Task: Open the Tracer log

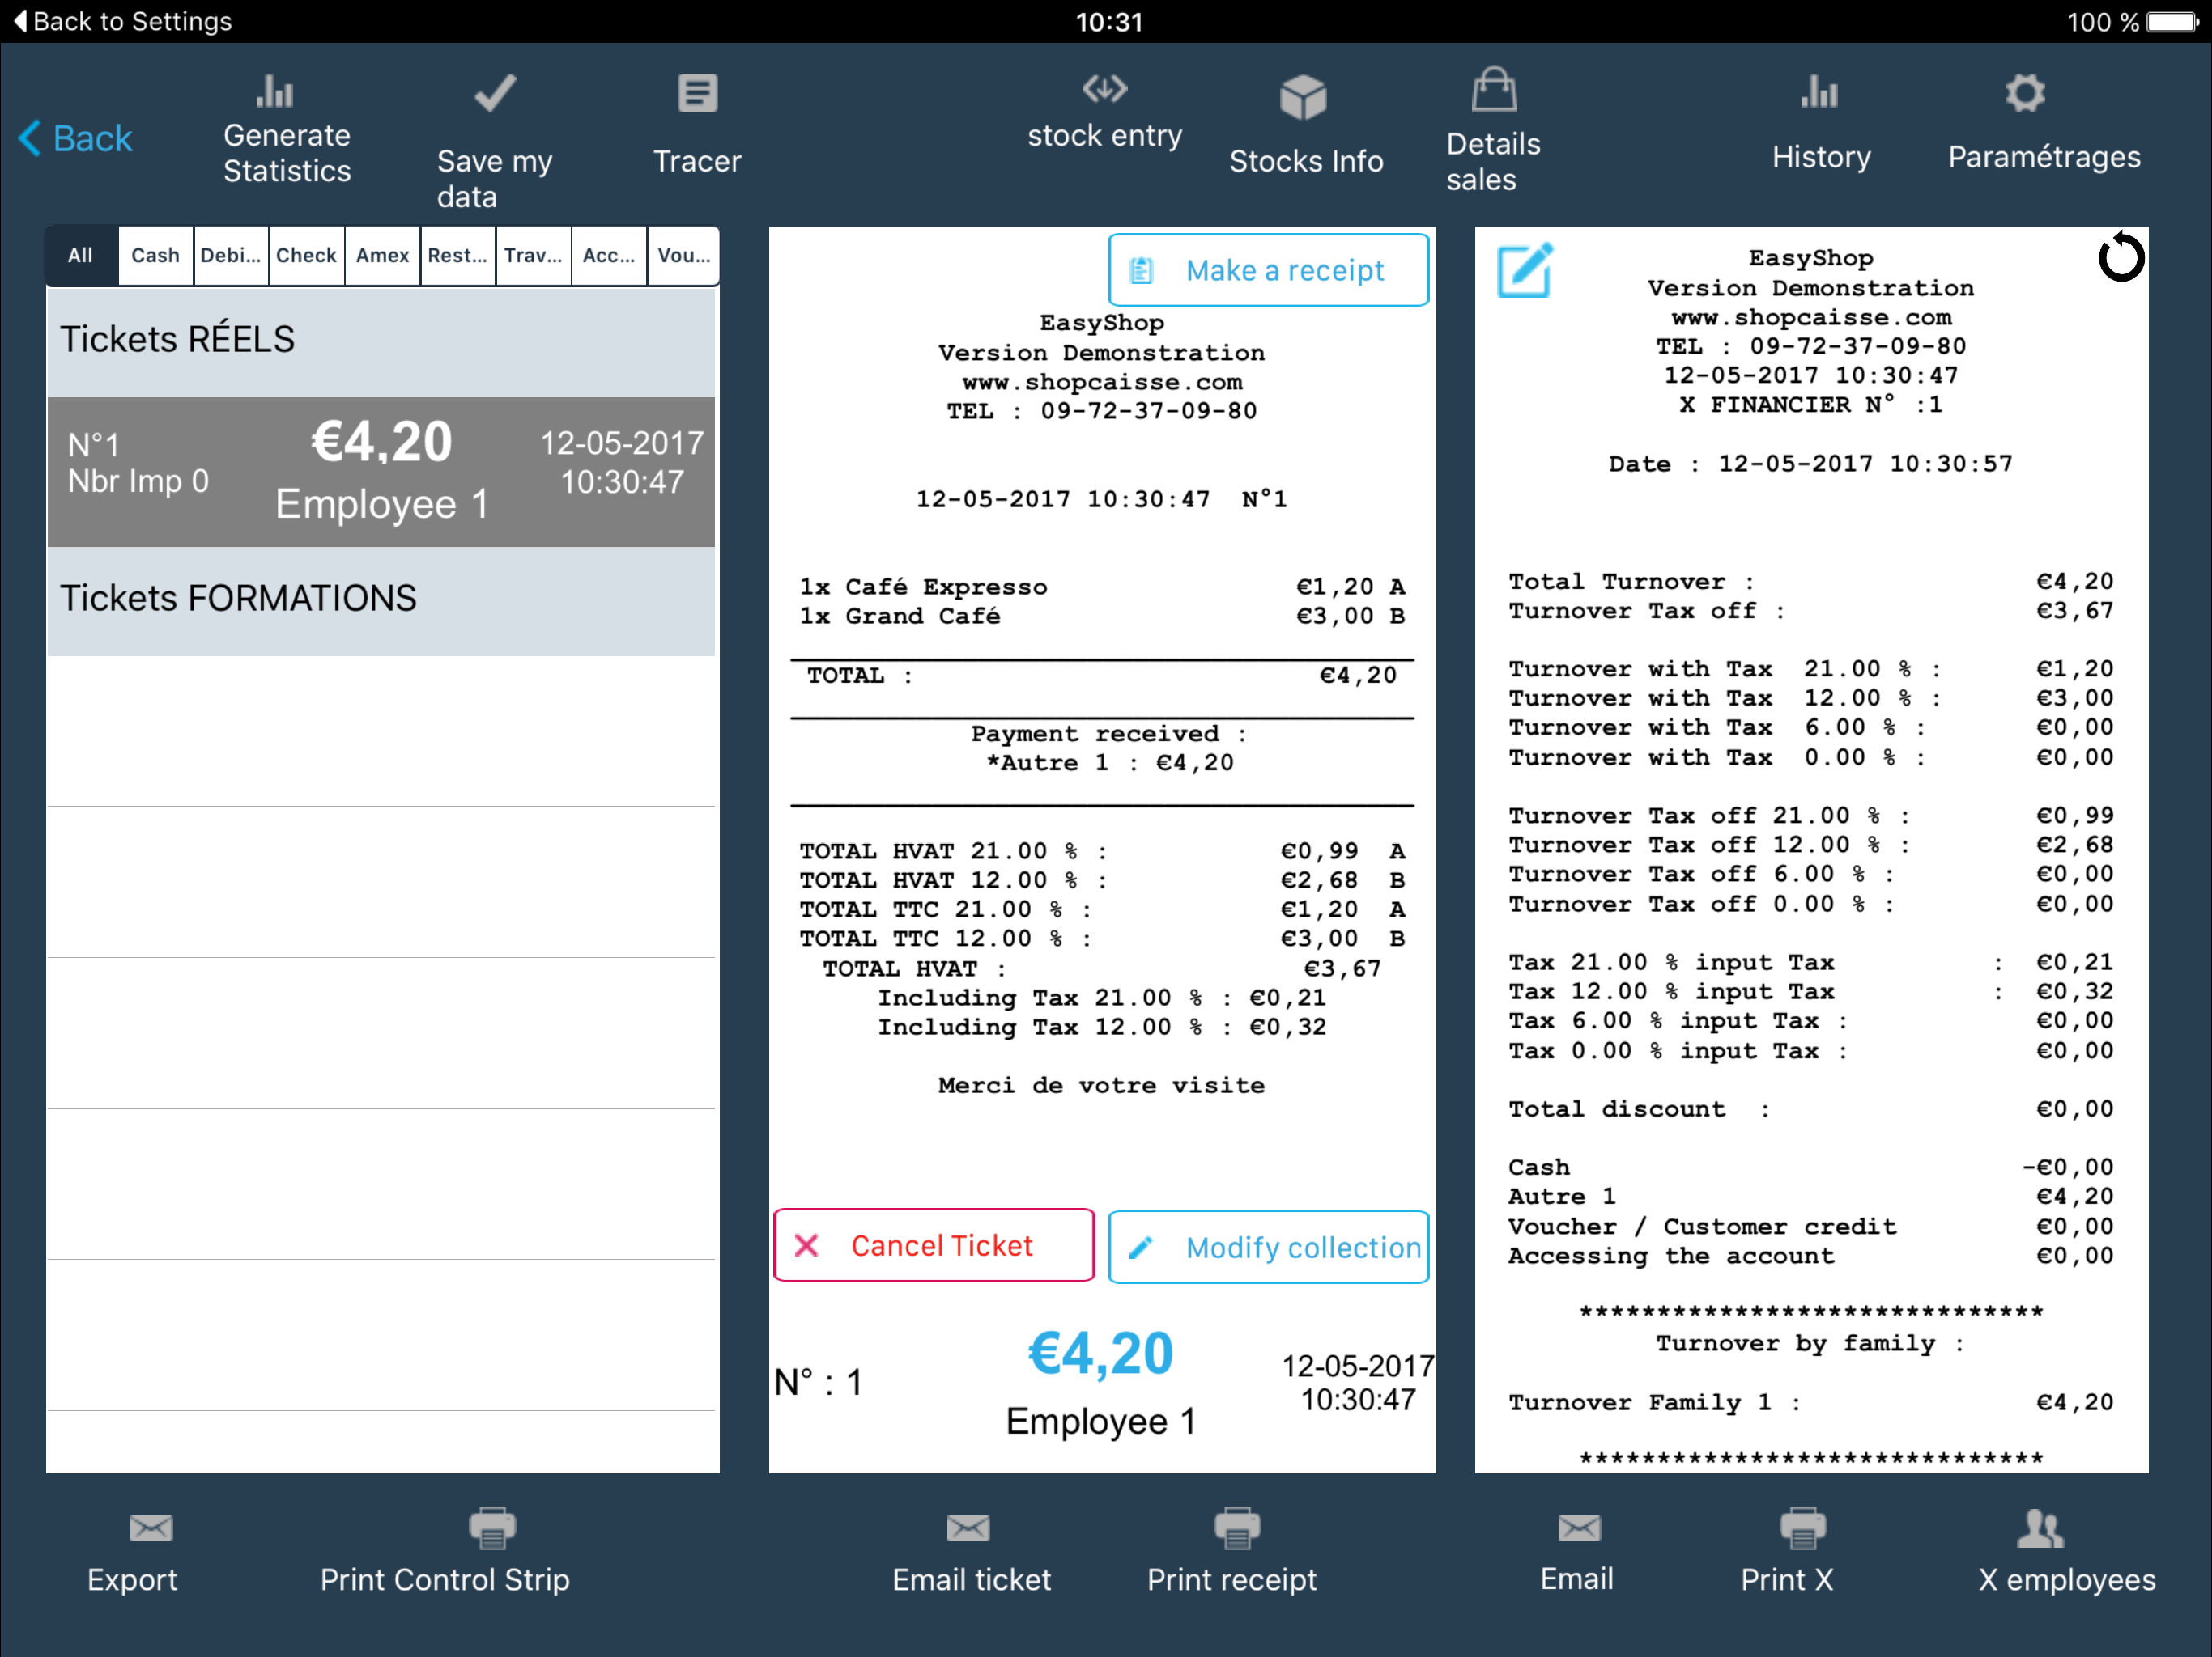Action: (697, 125)
